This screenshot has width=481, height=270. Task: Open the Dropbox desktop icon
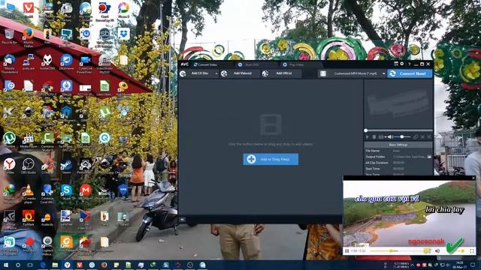click(x=123, y=34)
